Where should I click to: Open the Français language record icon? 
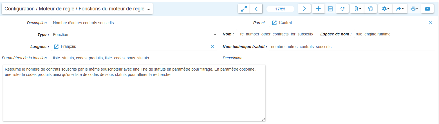coord(56,46)
